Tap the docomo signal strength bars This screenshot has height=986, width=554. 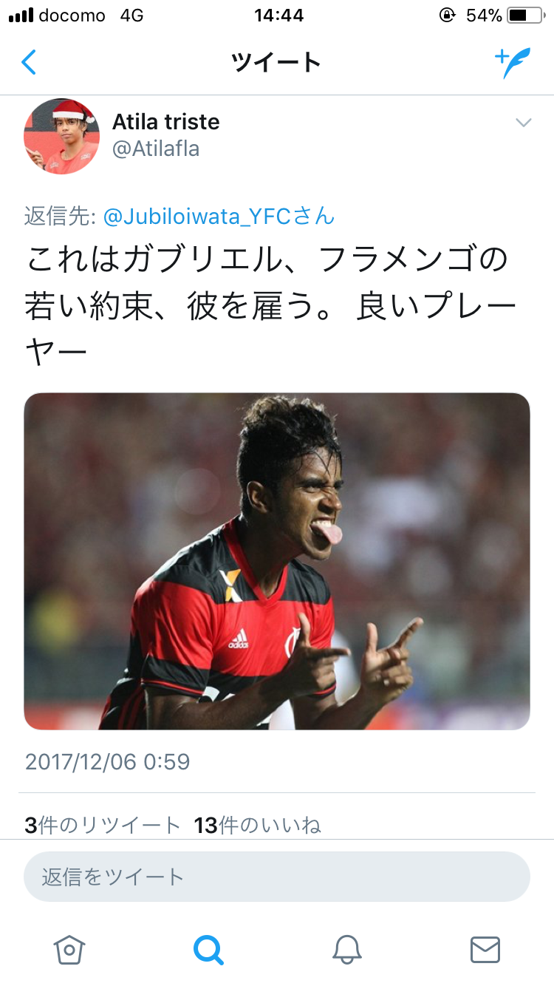(x=21, y=15)
